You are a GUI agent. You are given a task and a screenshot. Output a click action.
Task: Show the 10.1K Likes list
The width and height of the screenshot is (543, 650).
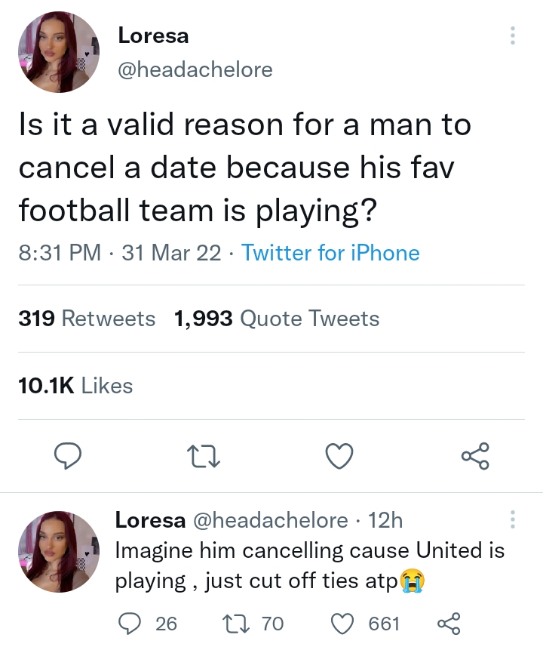tap(75, 386)
